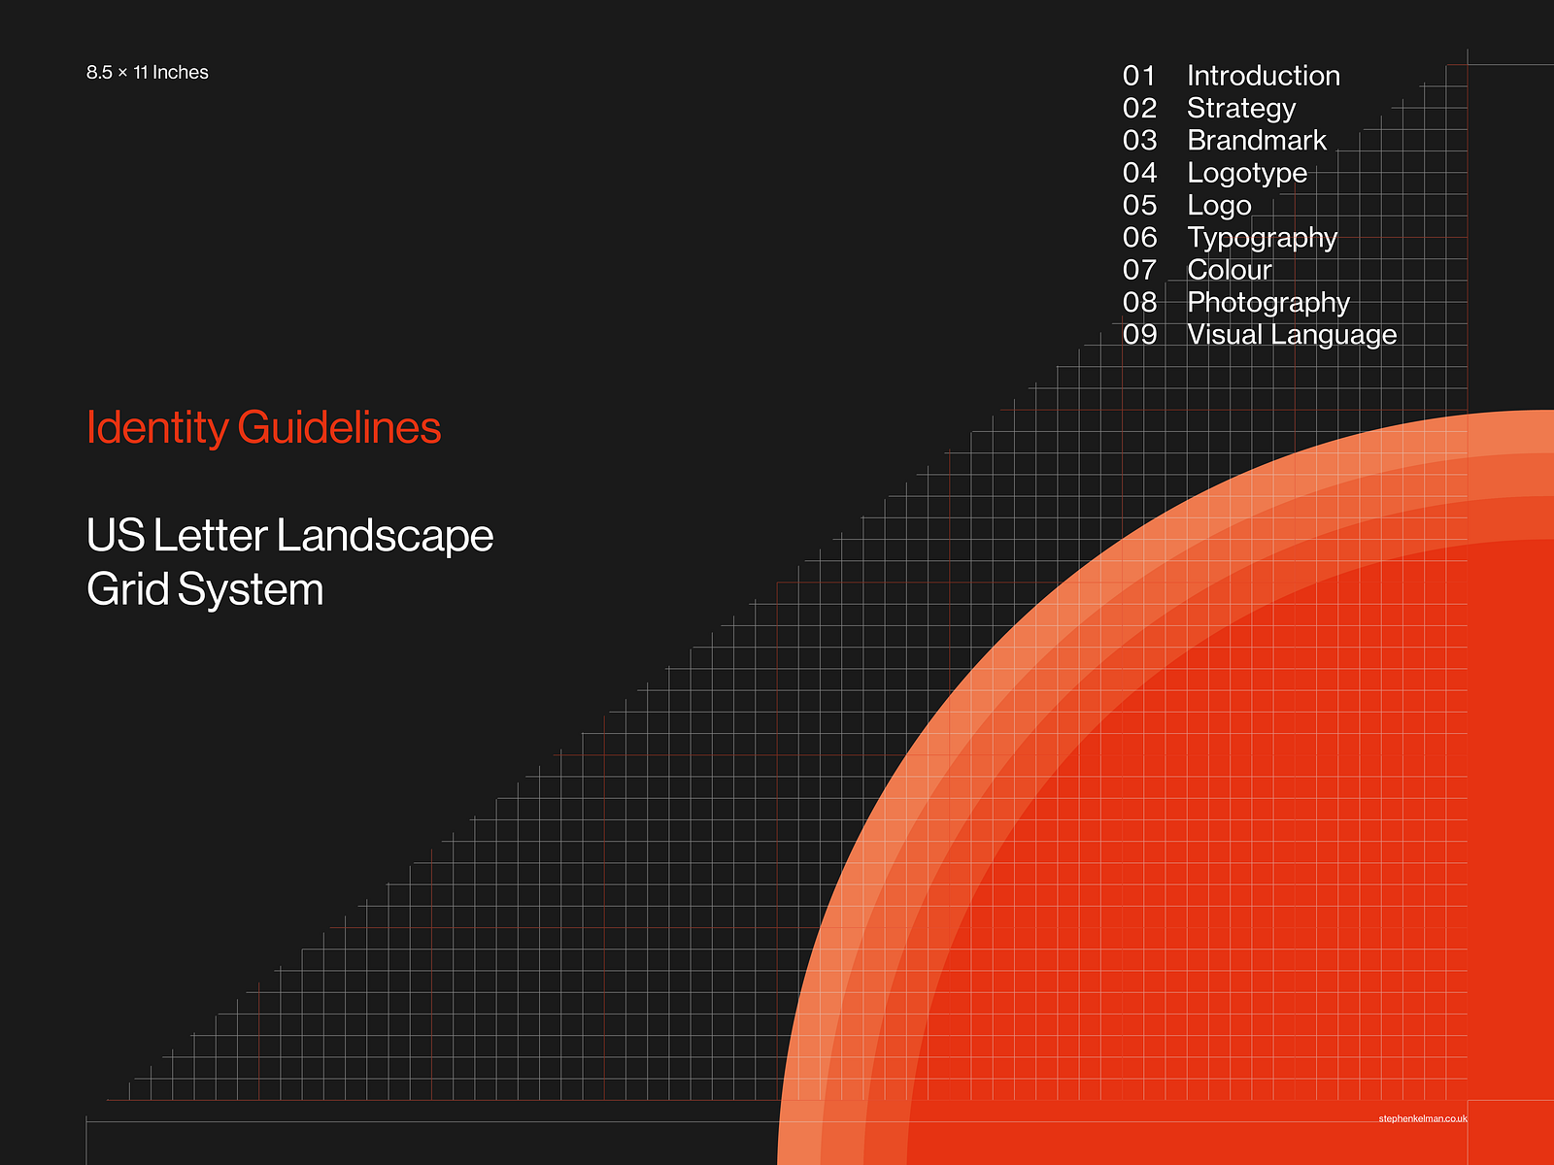
Task: Navigate to the Brandmark chapter
Action: coord(1256,141)
